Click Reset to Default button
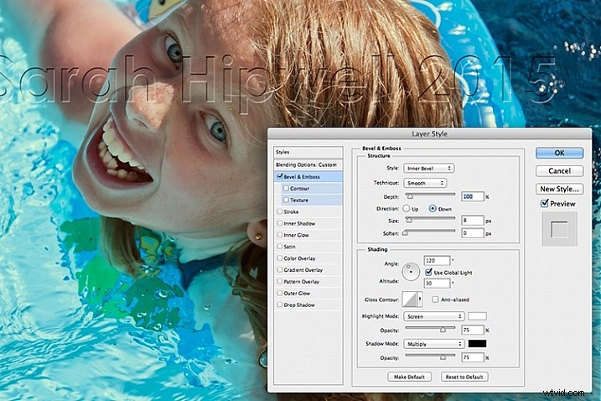The height and width of the screenshot is (401, 601). (x=464, y=377)
